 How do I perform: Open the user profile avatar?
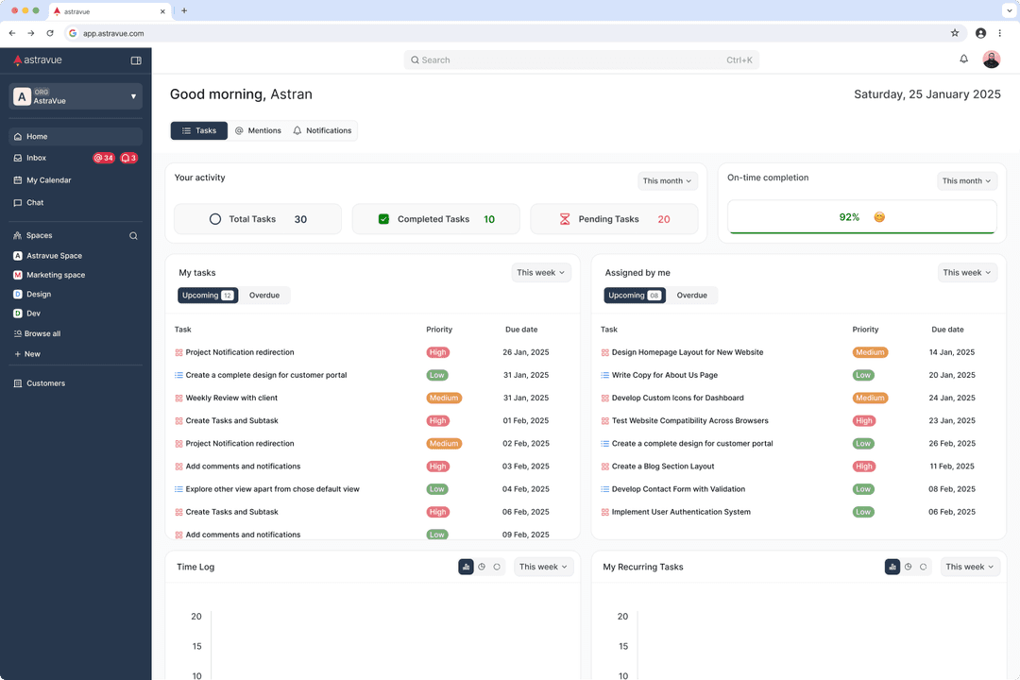pyautogui.click(x=991, y=59)
